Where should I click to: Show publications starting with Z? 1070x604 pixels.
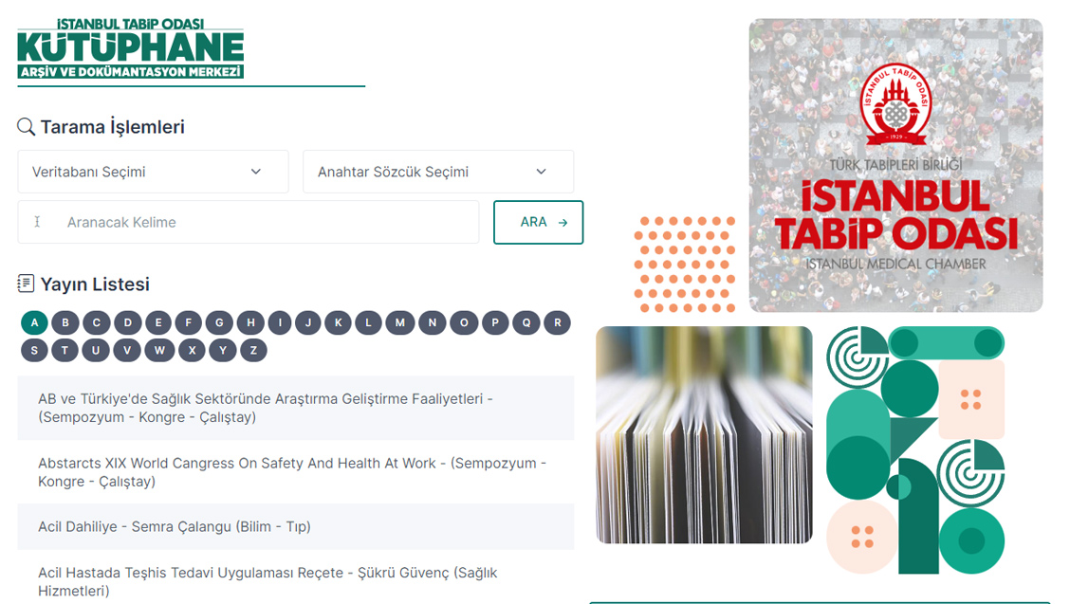click(253, 351)
